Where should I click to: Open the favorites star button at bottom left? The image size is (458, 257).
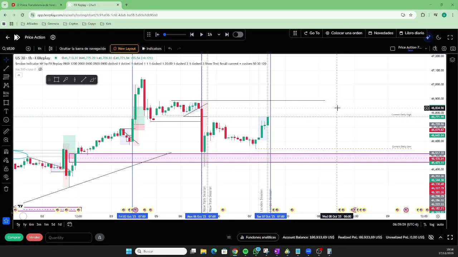click(6, 221)
